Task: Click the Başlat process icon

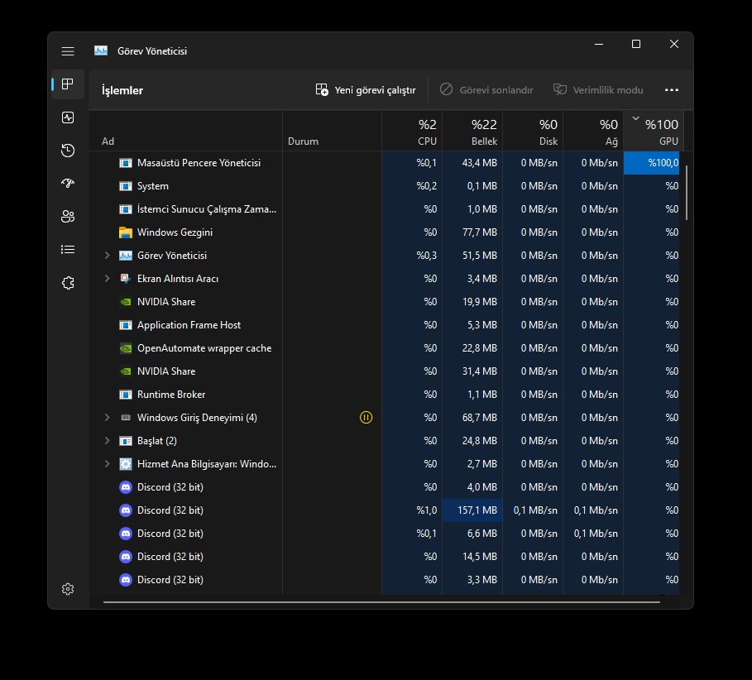Action: coord(126,441)
